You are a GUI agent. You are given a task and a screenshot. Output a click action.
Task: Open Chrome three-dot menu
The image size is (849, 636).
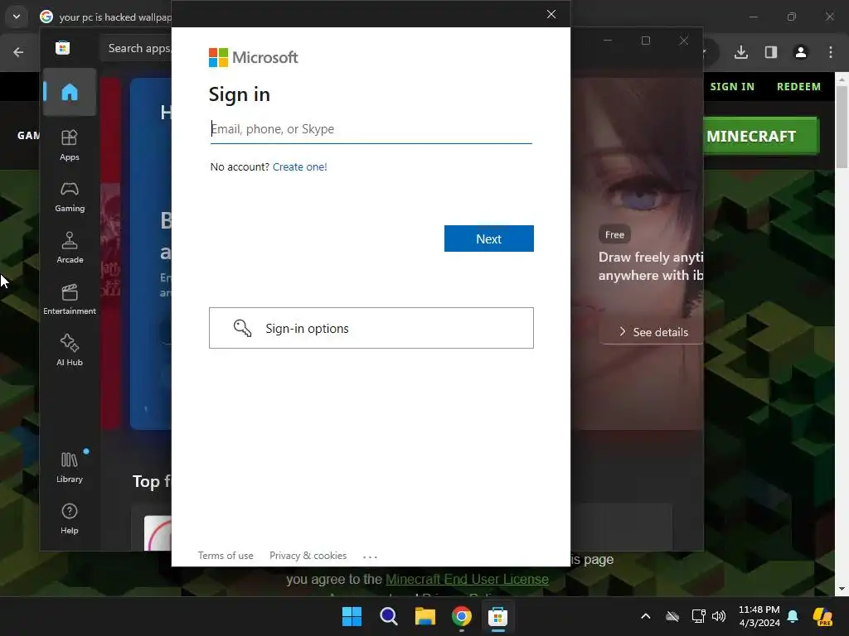tap(831, 52)
